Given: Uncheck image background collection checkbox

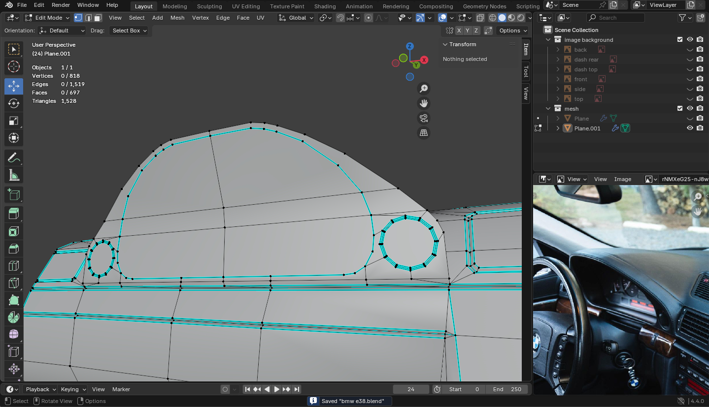Looking at the screenshot, I should [x=680, y=39].
